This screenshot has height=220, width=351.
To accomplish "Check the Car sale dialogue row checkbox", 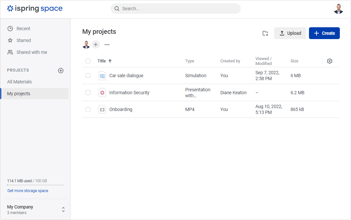I will coord(88,76).
